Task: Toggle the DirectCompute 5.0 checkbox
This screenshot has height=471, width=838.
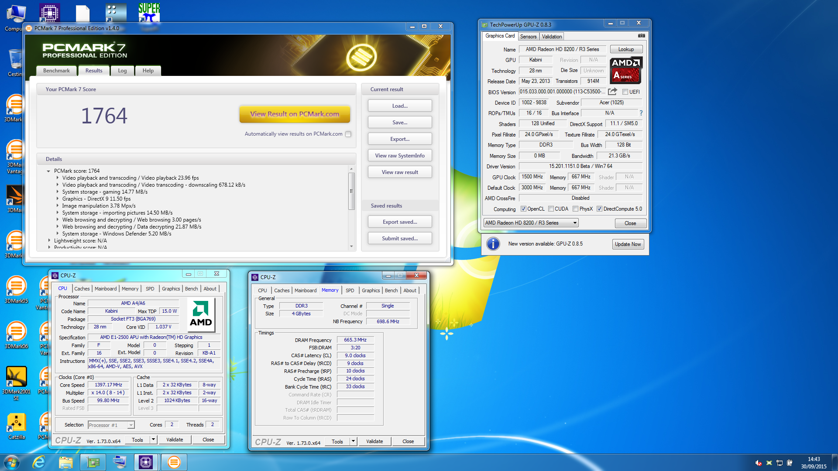Action: click(600, 209)
